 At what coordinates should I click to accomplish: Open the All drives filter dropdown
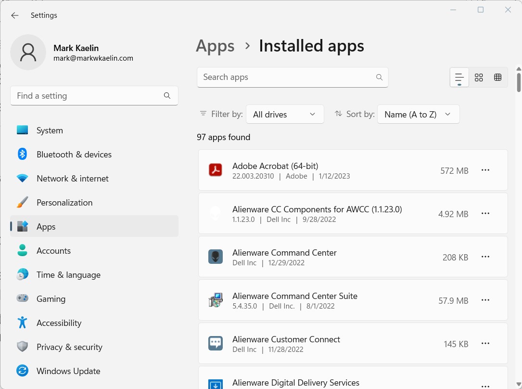[x=285, y=114]
